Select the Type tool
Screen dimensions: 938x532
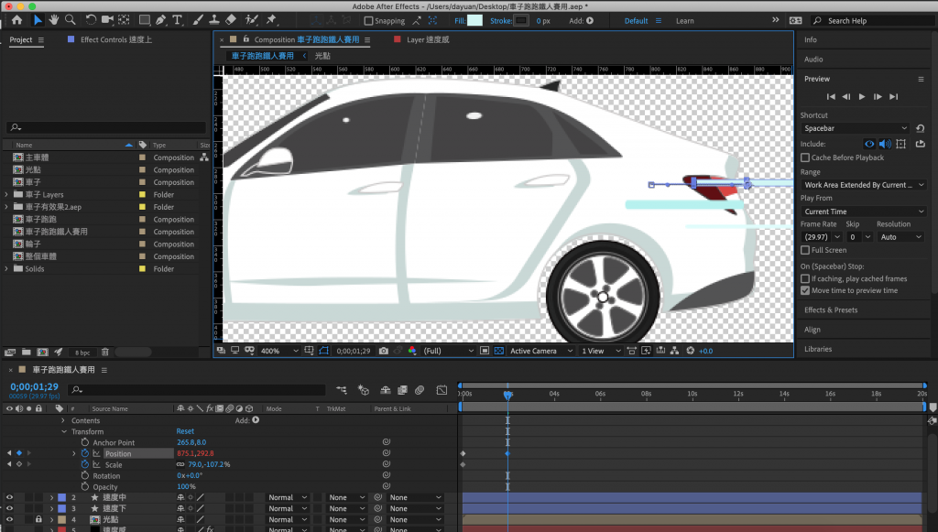point(177,20)
